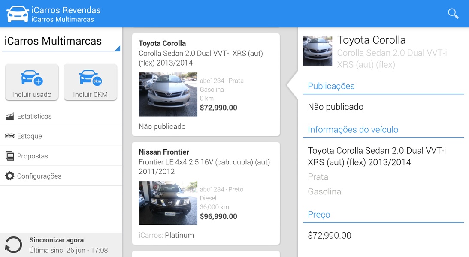469x257 pixels.
Task: Click the Informações do veículo header
Action: [353, 129]
